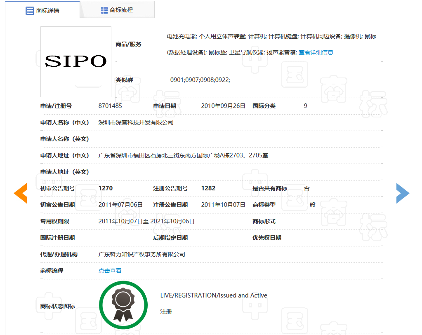Click the SIPO trademark image

pos(76,61)
